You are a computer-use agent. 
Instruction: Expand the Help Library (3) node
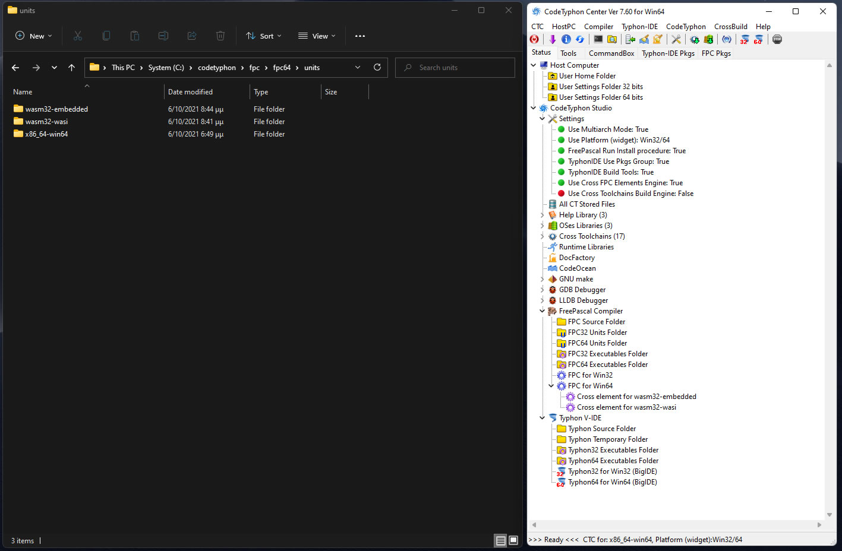pyautogui.click(x=543, y=215)
